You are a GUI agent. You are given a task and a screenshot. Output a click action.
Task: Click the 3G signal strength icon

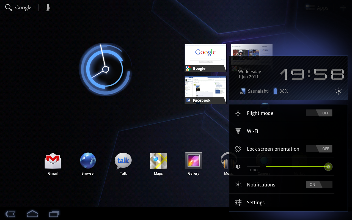243,91
